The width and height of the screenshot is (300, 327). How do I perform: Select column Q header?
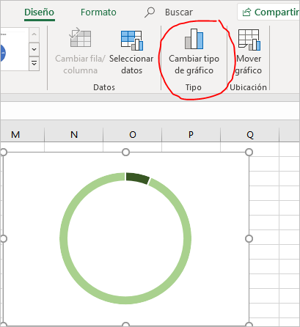(250, 134)
